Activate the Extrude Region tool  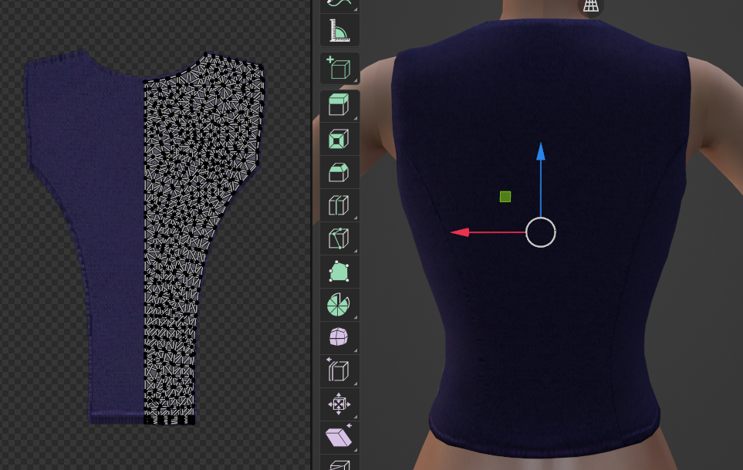tap(339, 106)
